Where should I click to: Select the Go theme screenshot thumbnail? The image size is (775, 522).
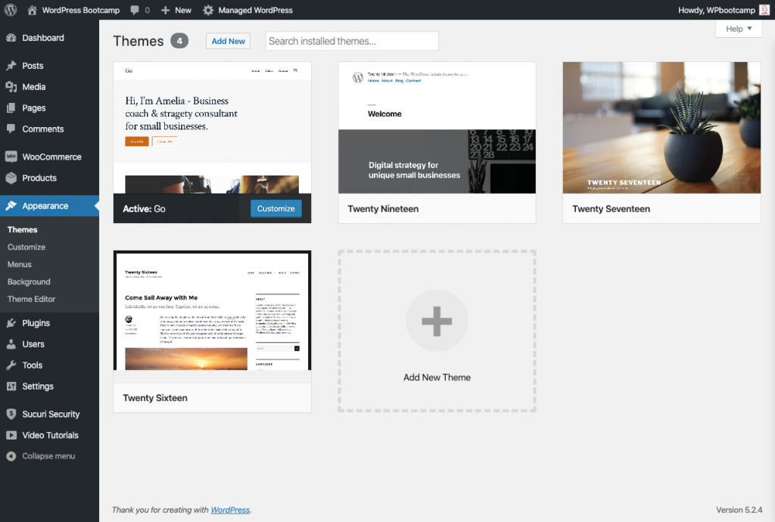coord(212,127)
